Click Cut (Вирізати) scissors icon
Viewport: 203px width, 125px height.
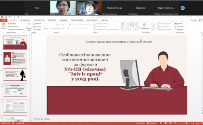(x=9, y=24)
